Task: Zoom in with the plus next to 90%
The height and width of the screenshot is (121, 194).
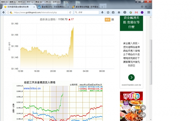Action: click(71, 2)
